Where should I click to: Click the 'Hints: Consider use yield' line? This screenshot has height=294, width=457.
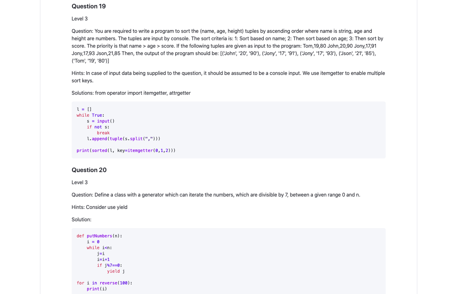pyautogui.click(x=99, y=207)
